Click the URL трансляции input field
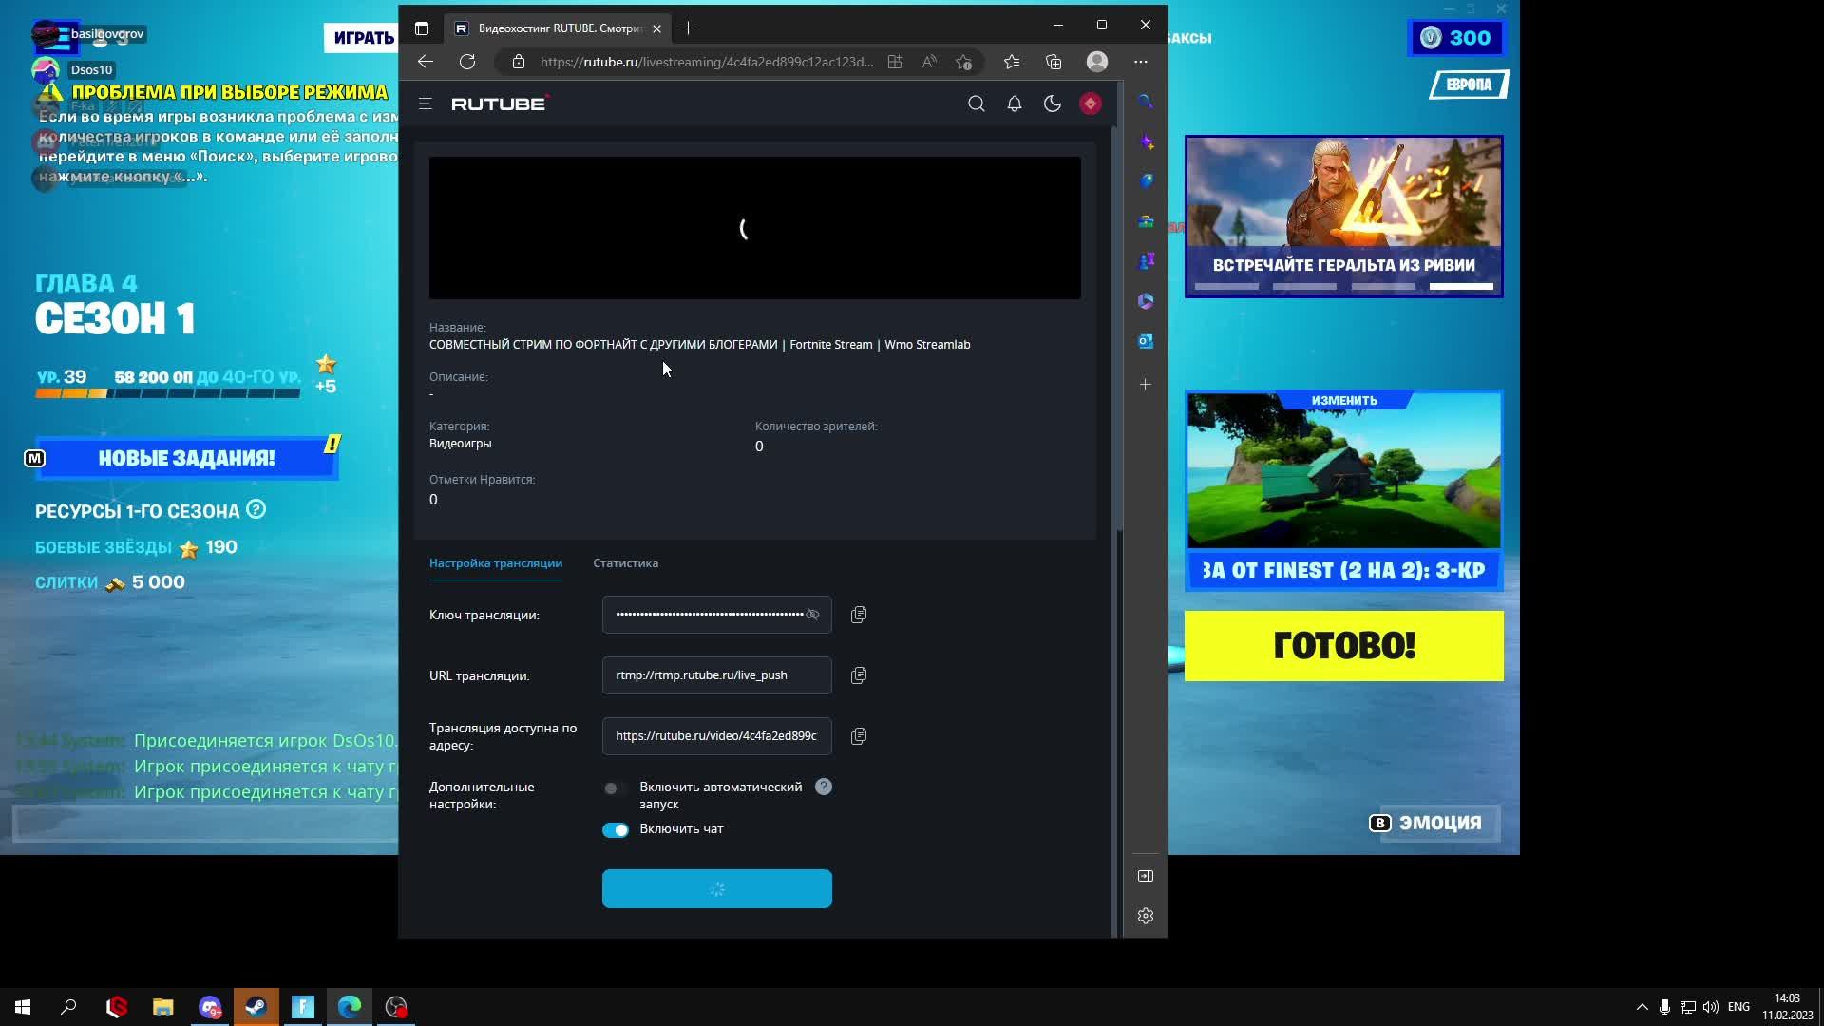Image resolution: width=1824 pixels, height=1026 pixels. point(715,675)
